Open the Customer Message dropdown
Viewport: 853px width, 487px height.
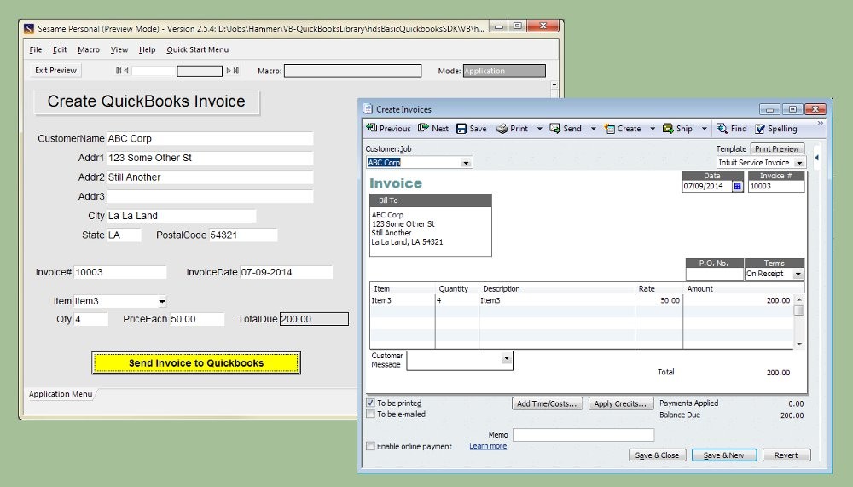coord(507,358)
